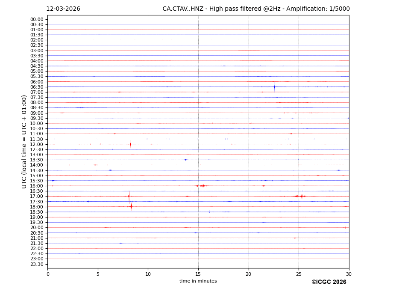Click the vertical UTC local time axis label
This screenshot has width=396, height=298.
click(24, 141)
